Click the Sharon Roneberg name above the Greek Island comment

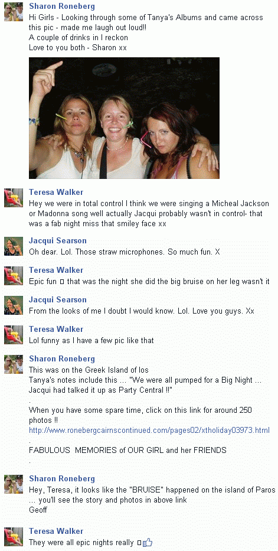click(62, 359)
